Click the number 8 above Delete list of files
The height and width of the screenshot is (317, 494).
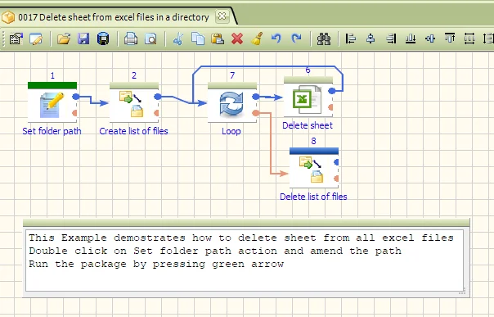pyautogui.click(x=313, y=141)
